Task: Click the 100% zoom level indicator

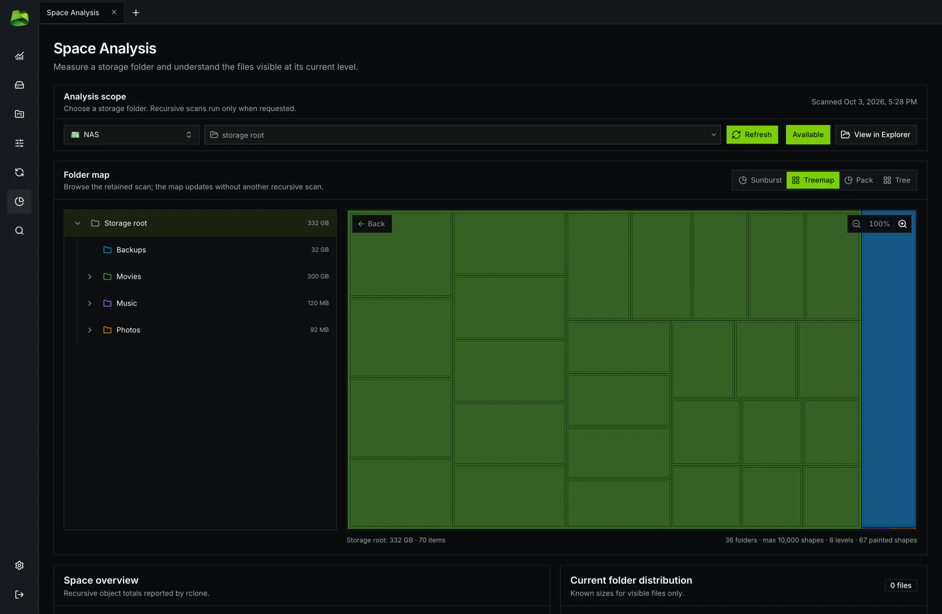Action: pyautogui.click(x=879, y=224)
